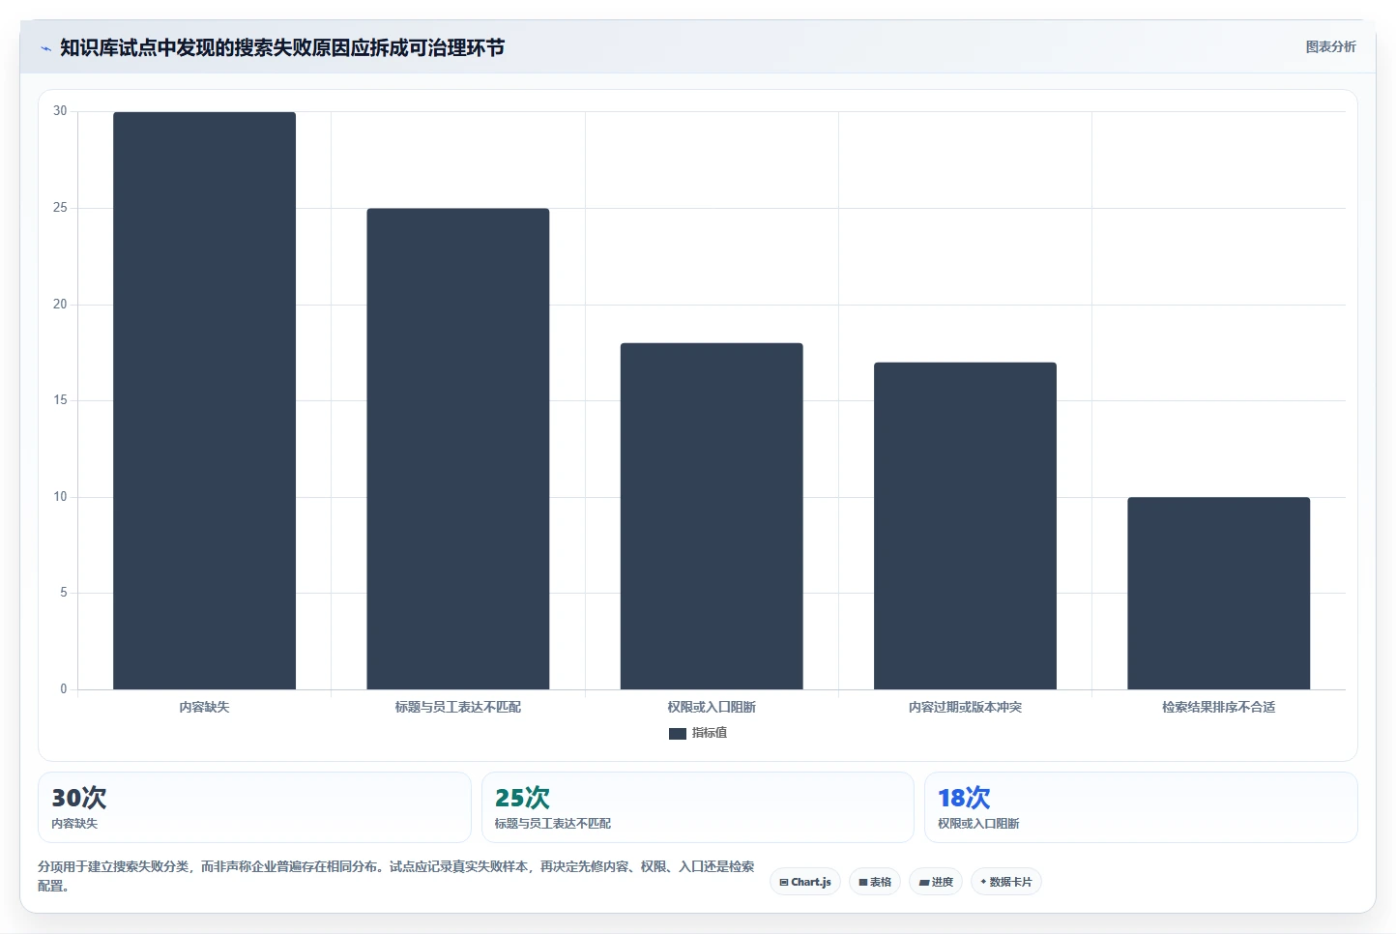
Task: Click the x-axis label 检索结果排序不合适
Action: click(1218, 708)
